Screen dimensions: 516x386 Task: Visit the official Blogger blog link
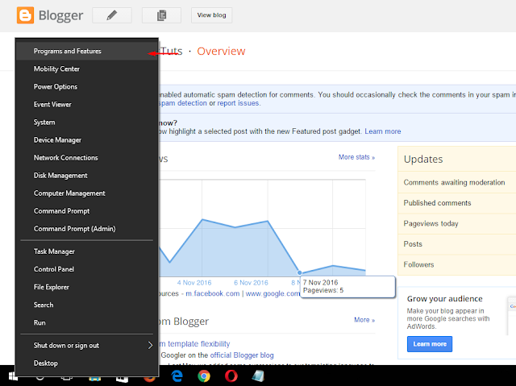tap(242, 355)
